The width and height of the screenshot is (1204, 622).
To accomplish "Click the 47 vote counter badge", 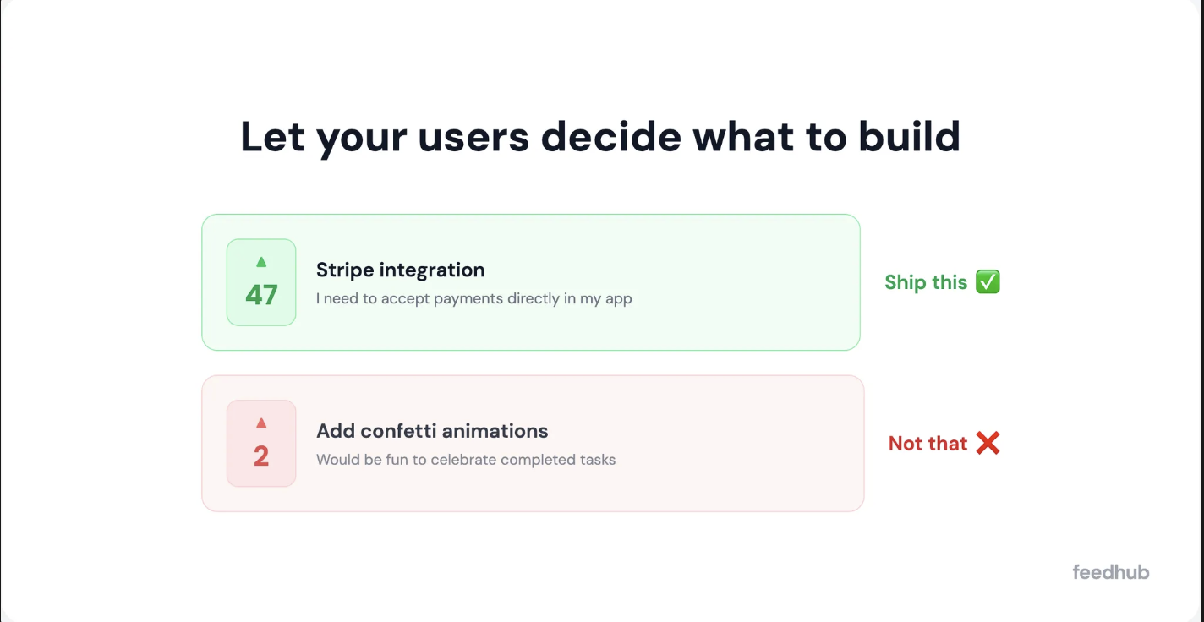I will point(260,295).
